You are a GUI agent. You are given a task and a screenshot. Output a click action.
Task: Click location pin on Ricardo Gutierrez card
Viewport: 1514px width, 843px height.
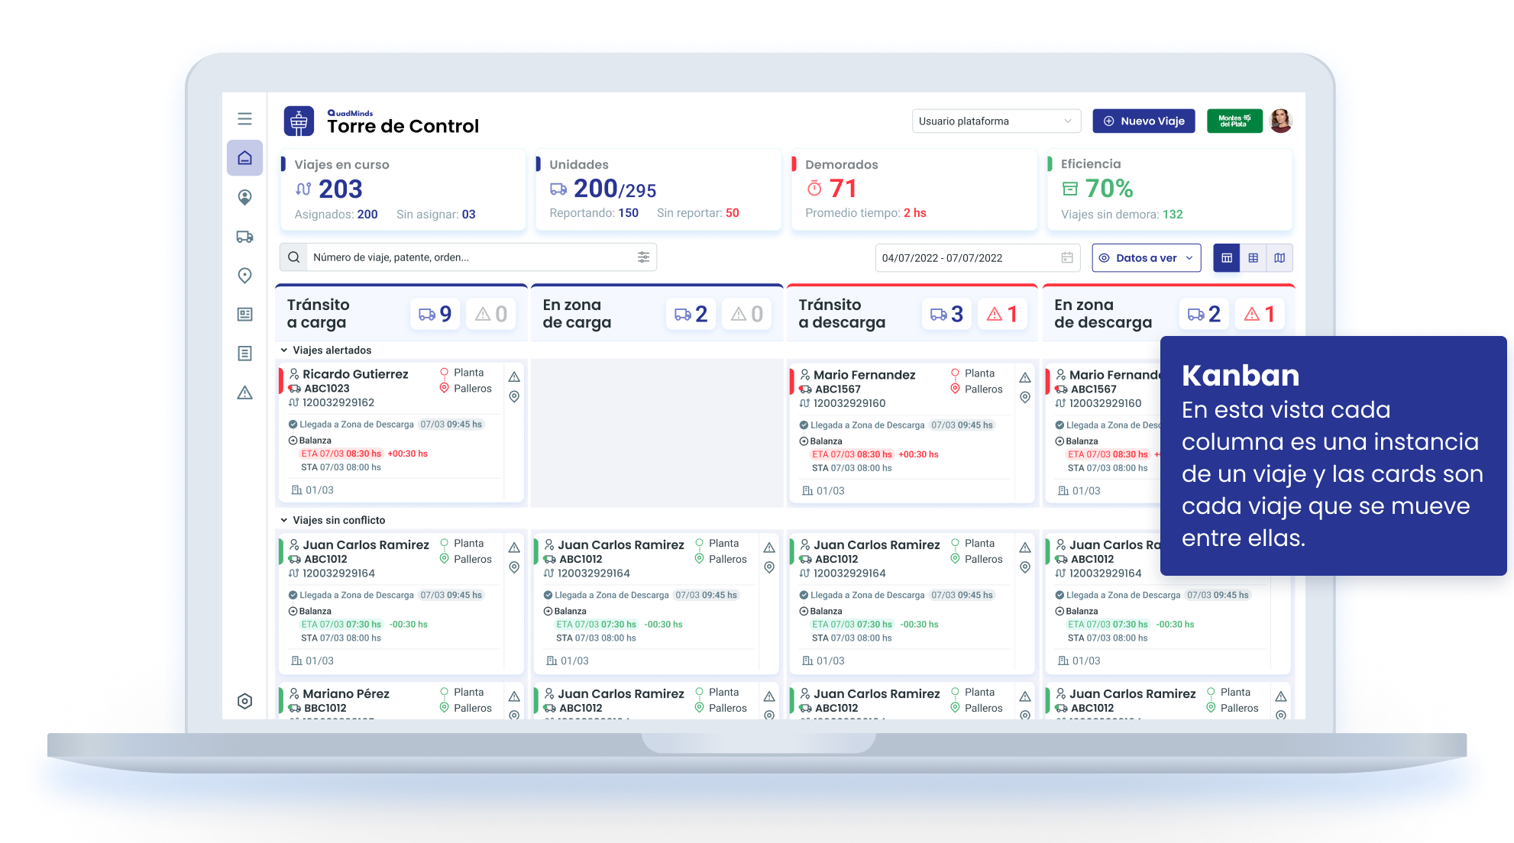[x=514, y=397]
